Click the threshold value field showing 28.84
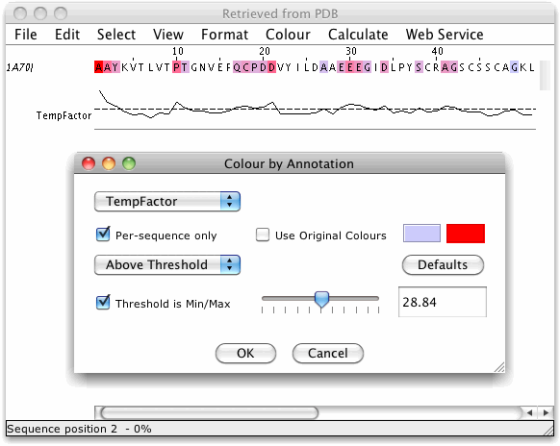Viewport: 560px width, 446px height. [x=443, y=302]
